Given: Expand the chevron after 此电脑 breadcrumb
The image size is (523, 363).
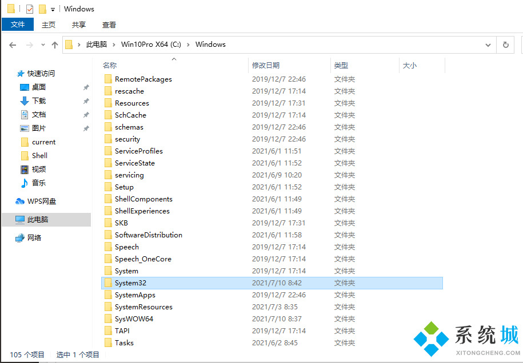Looking at the screenshot, I should pyautogui.click(x=114, y=45).
